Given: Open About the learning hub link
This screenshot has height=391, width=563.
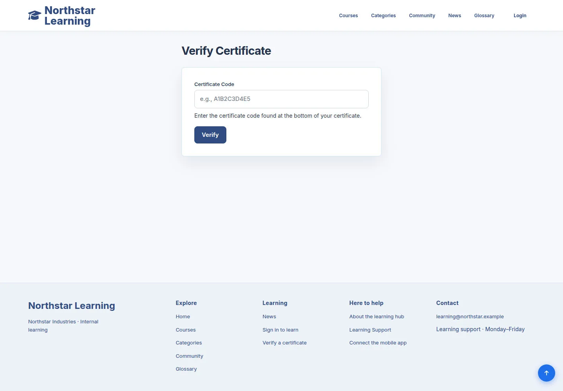Looking at the screenshot, I should 377,317.
